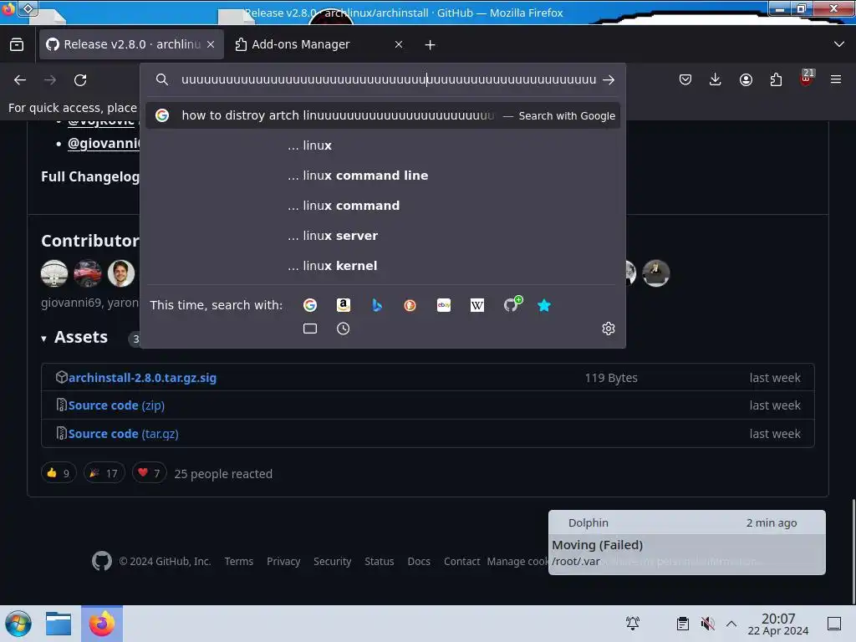Search this time with DuckDuckGo icon
The image size is (856, 642).
(x=410, y=305)
